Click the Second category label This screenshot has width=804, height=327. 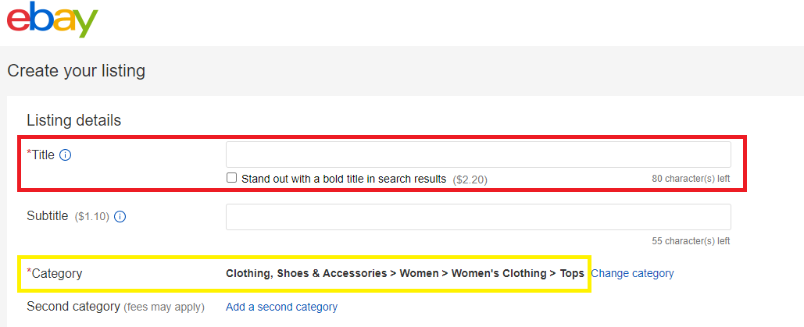(x=73, y=307)
